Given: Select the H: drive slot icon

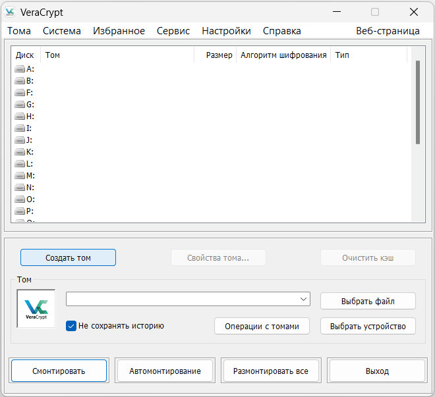Looking at the screenshot, I should pos(20,117).
